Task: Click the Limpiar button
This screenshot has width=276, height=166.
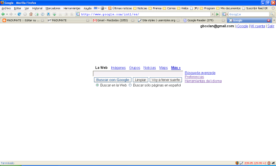Action: click(141, 80)
